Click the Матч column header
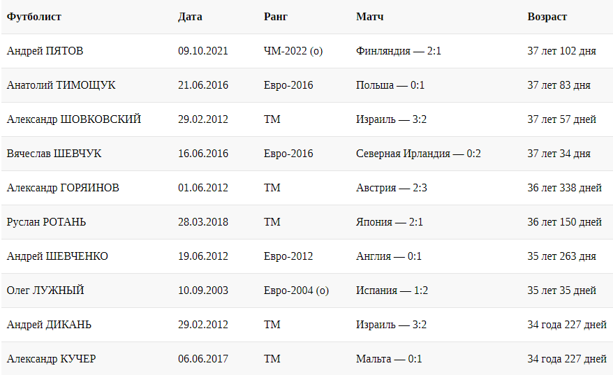 (369, 17)
